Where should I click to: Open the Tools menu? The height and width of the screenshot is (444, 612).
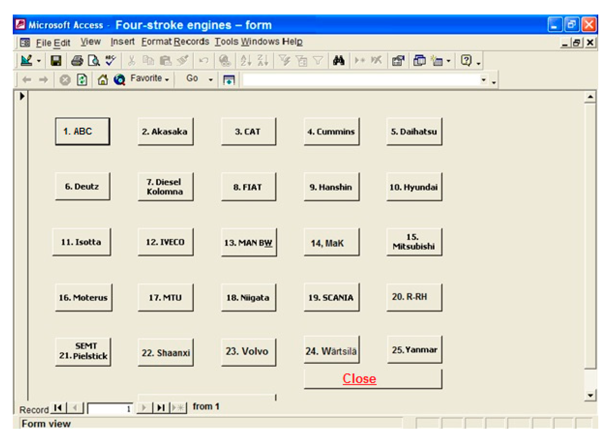pyautogui.click(x=226, y=42)
